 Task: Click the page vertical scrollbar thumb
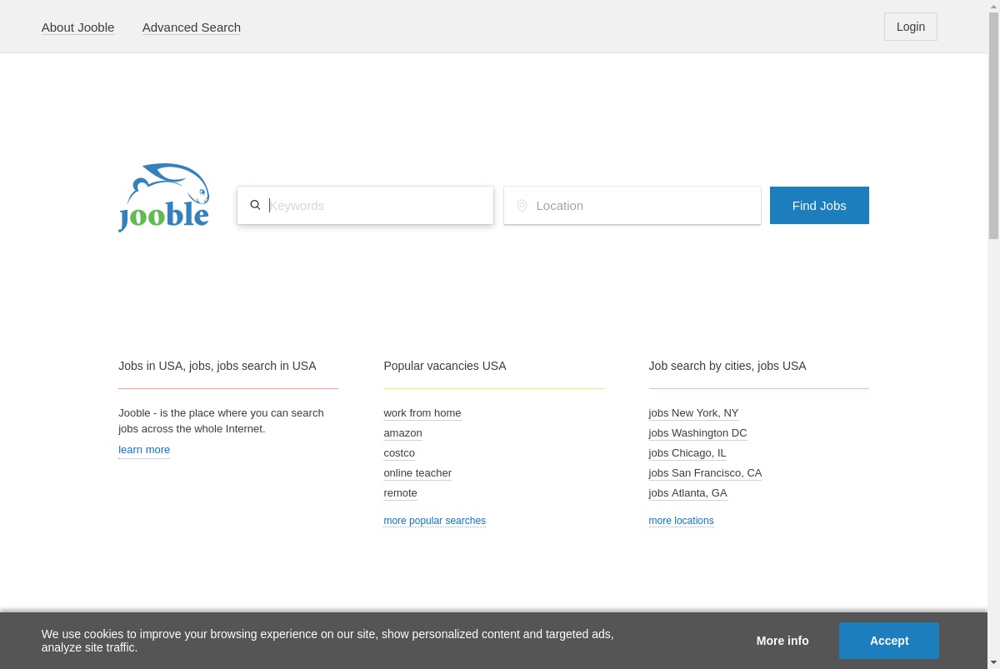pos(993,125)
